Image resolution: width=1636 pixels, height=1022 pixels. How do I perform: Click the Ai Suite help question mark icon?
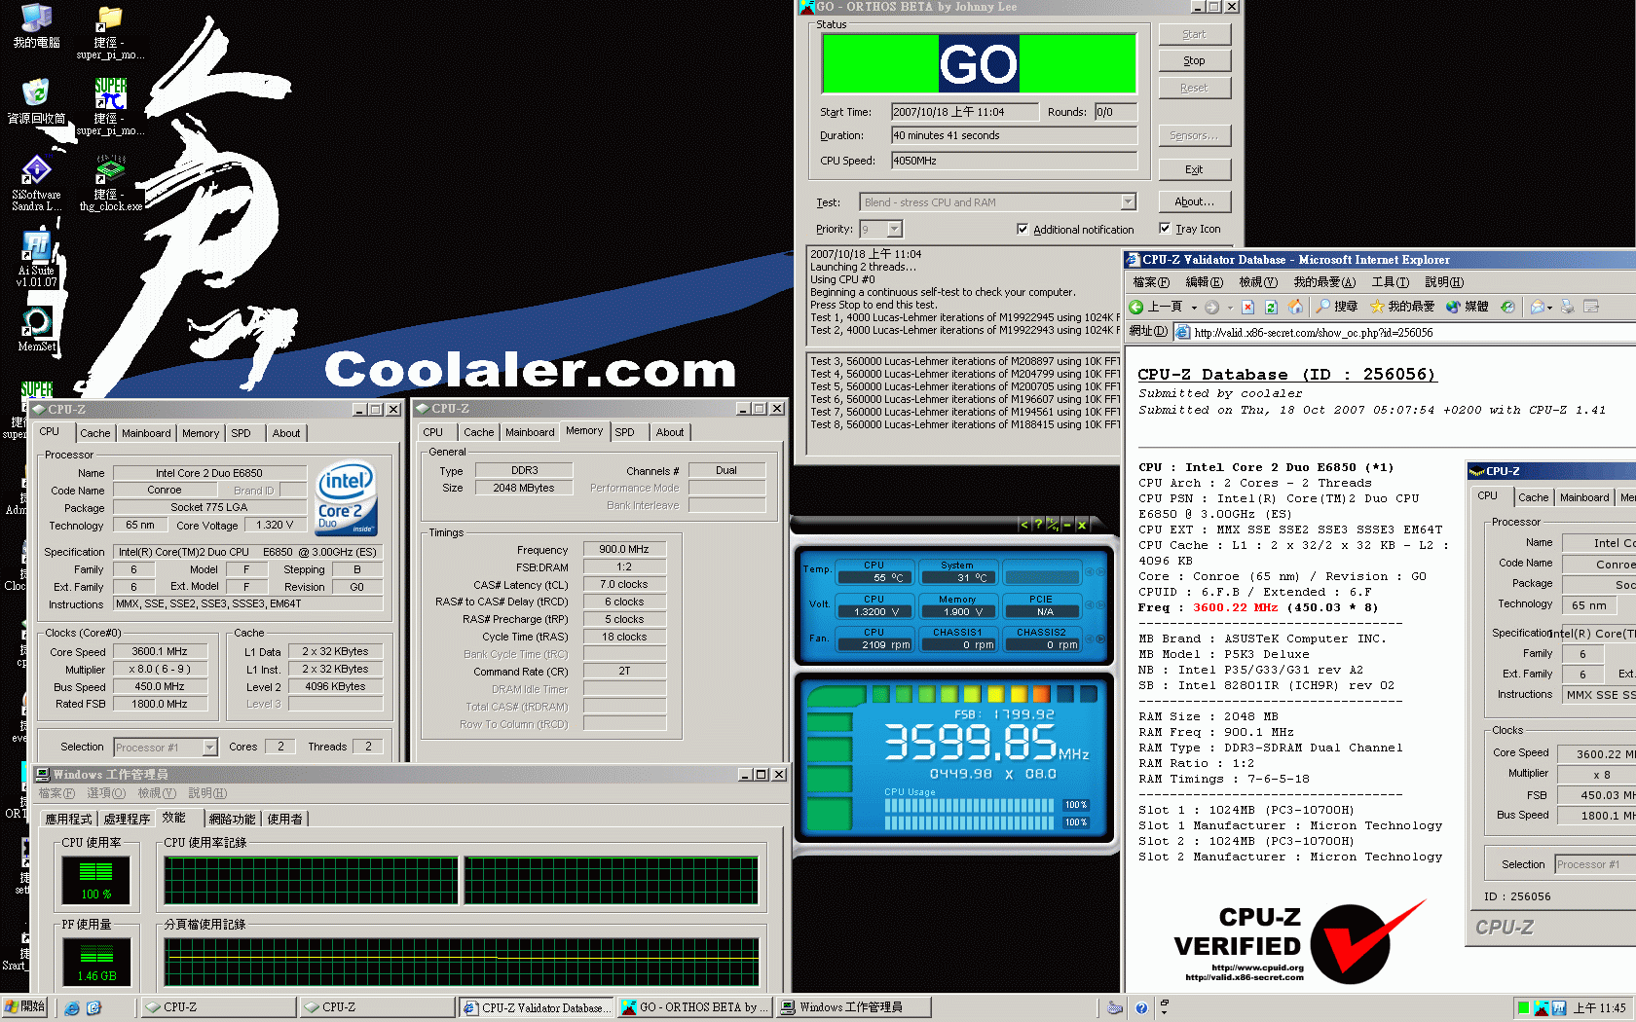(x=1038, y=525)
